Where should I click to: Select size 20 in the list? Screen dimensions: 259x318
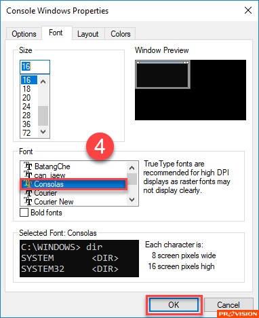29,97
